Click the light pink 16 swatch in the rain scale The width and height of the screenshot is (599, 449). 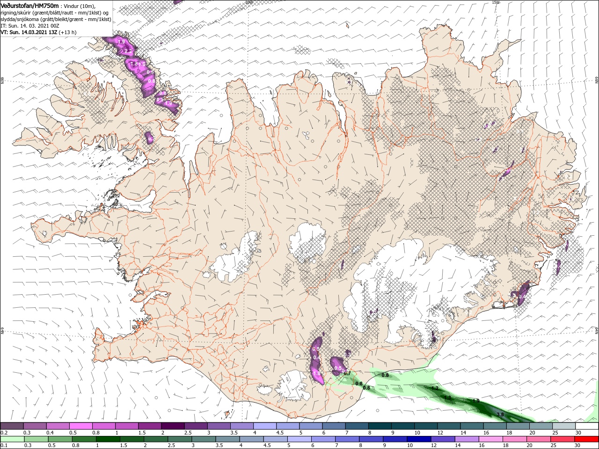[x=491, y=439]
